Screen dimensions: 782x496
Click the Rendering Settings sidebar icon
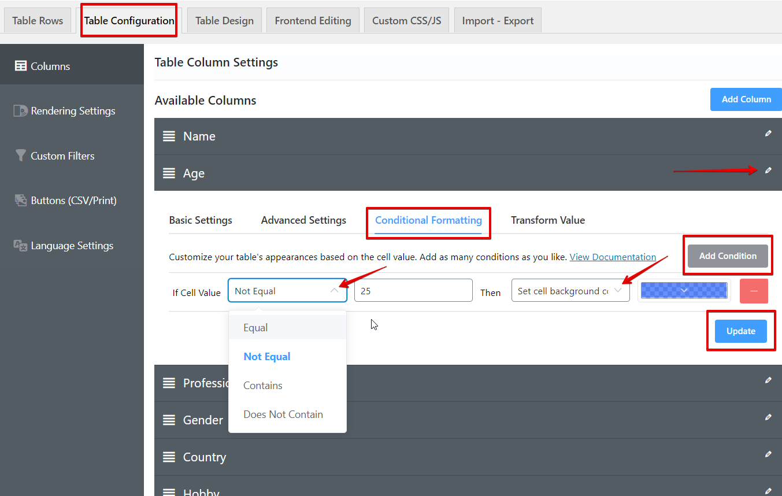(21, 110)
